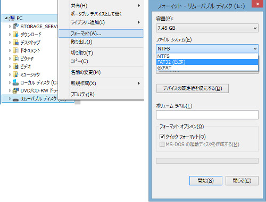The width and height of the screenshot is (266, 202).
Task: Click the PC computer icon in tree
Action: coord(12,18)
